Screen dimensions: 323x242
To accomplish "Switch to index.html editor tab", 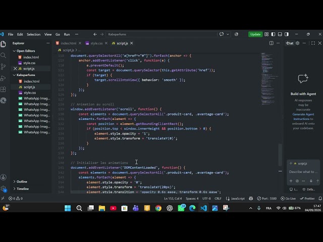I will pos(68,43).
